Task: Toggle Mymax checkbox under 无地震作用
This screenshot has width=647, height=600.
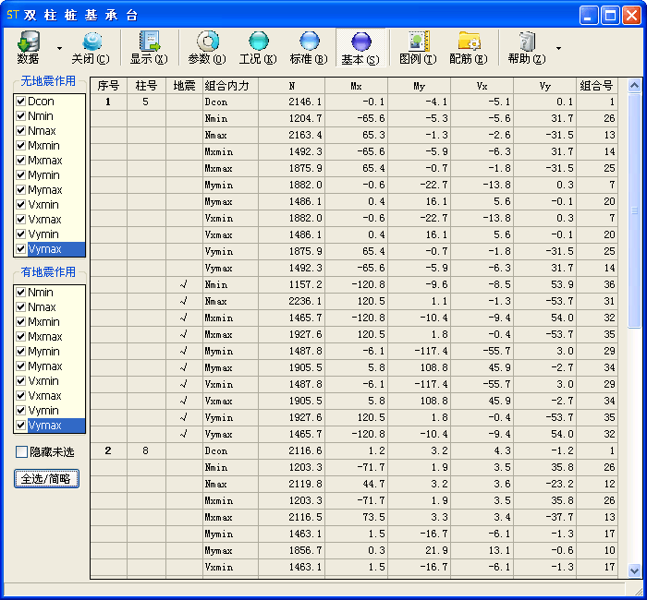Action: 20,189
